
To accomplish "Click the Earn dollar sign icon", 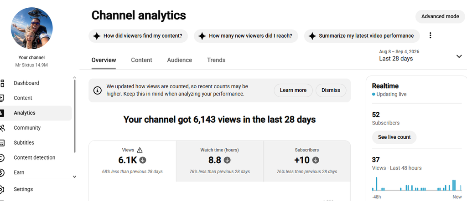I will 2,172.
